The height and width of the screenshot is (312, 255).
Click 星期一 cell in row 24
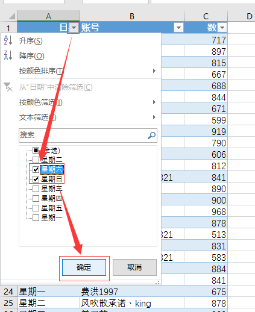click(x=48, y=292)
